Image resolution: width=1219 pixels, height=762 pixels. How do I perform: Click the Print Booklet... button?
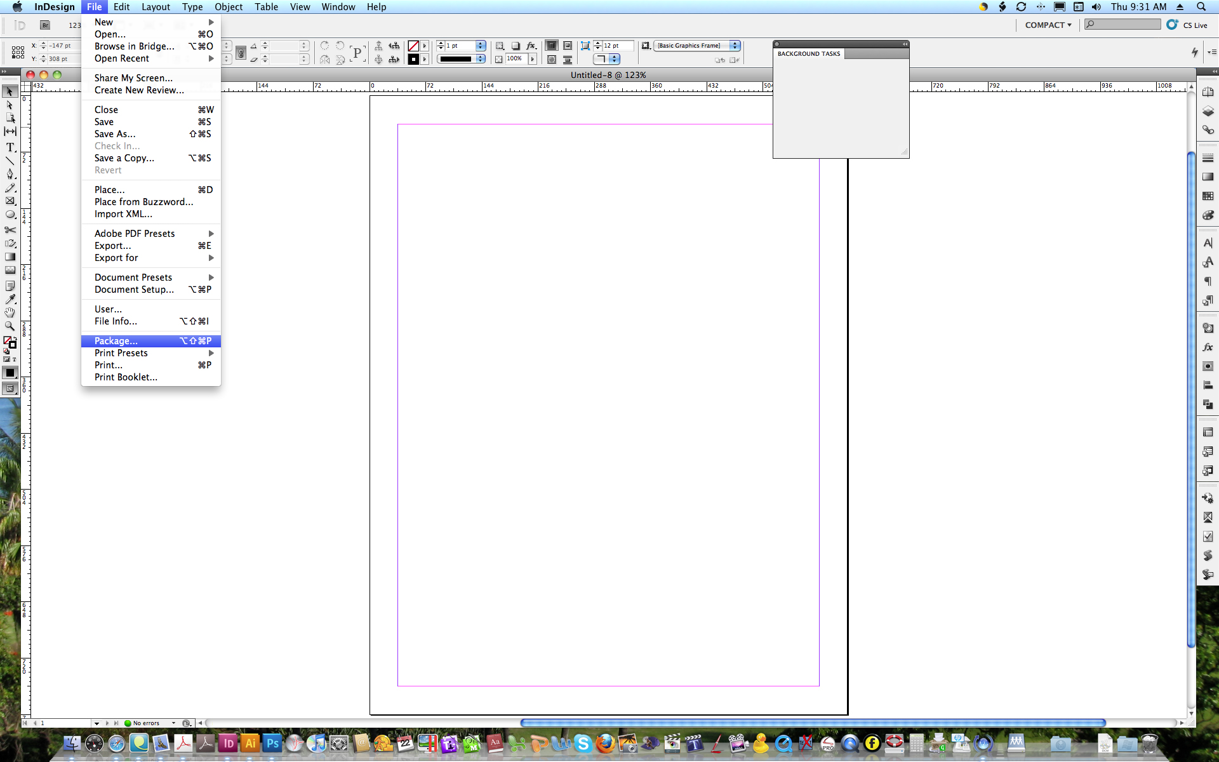point(126,377)
